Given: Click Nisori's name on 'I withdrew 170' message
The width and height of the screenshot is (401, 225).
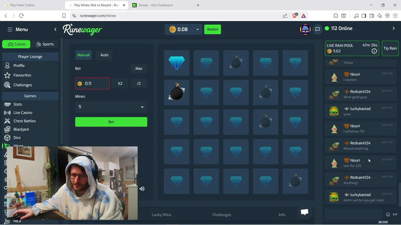Looking at the screenshot, I should coord(355,126).
